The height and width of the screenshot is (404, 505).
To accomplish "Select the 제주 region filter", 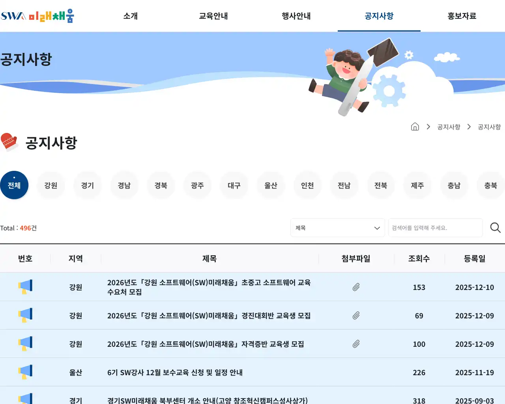I will (x=417, y=185).
